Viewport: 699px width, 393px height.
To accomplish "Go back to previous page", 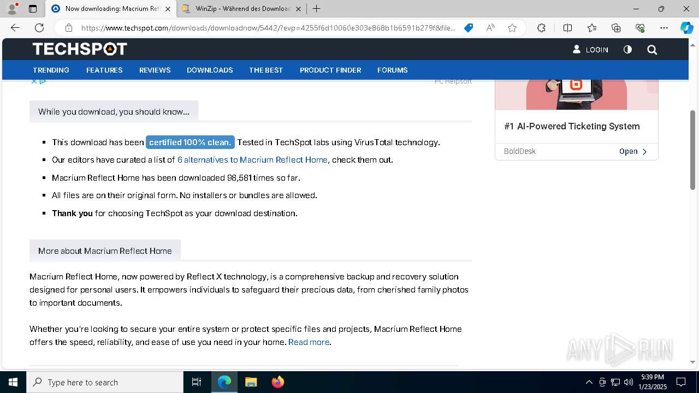I will [15, 28].
